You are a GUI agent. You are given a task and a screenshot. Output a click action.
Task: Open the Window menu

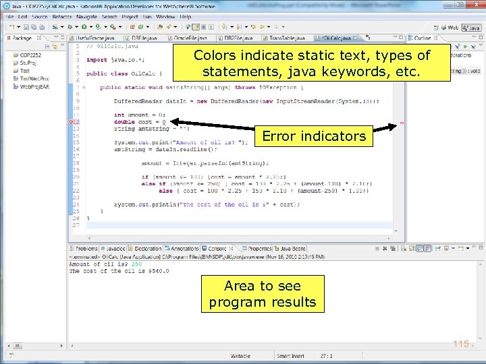(x=165, y=16)
